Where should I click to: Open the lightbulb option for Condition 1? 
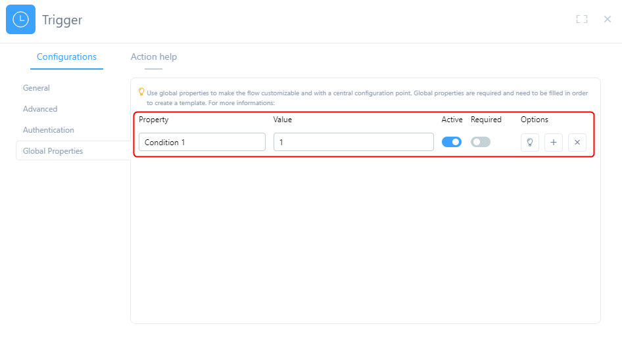pyautogui.click(x=530, y=142)
